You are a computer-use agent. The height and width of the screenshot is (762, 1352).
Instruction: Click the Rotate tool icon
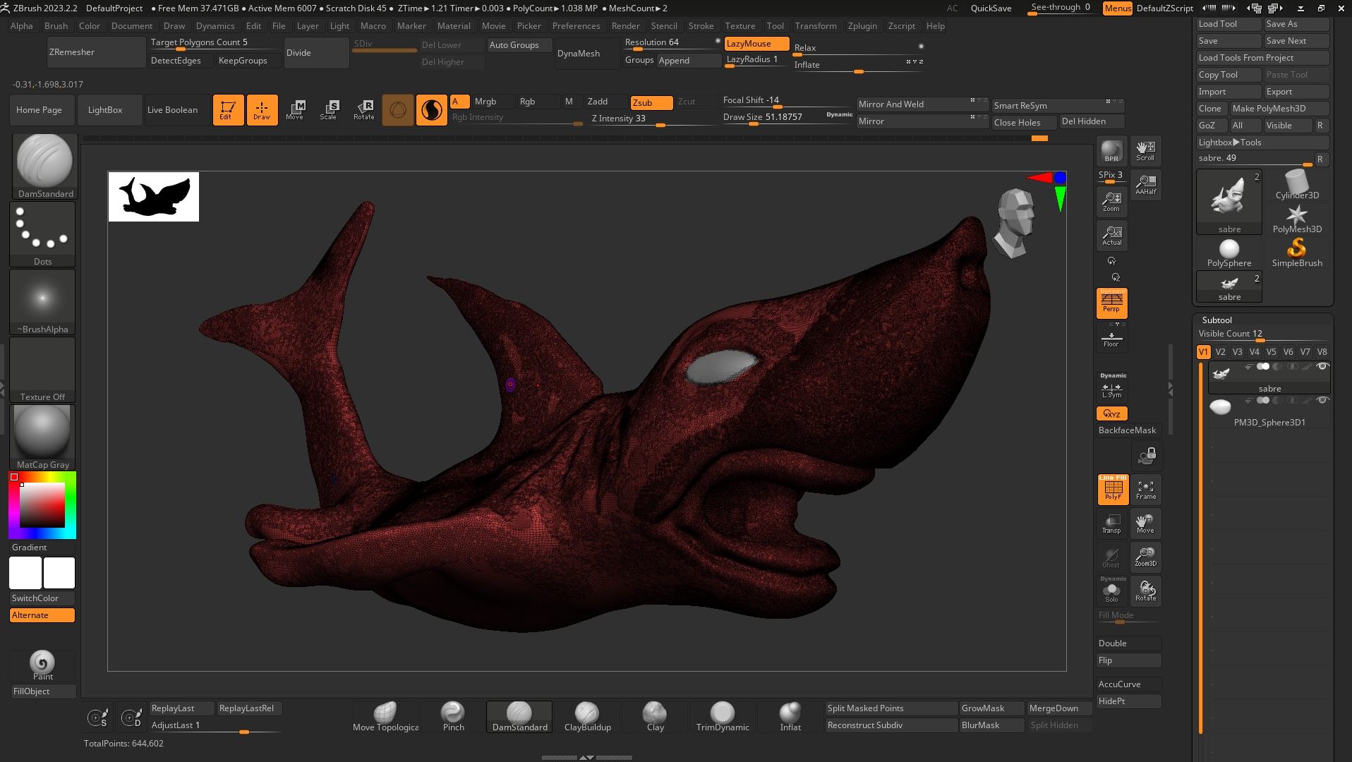pos(364,109)
